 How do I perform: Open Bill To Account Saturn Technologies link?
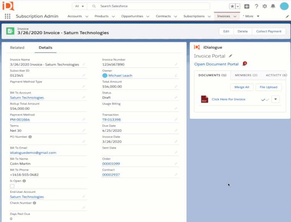click(x=27, y=97)
